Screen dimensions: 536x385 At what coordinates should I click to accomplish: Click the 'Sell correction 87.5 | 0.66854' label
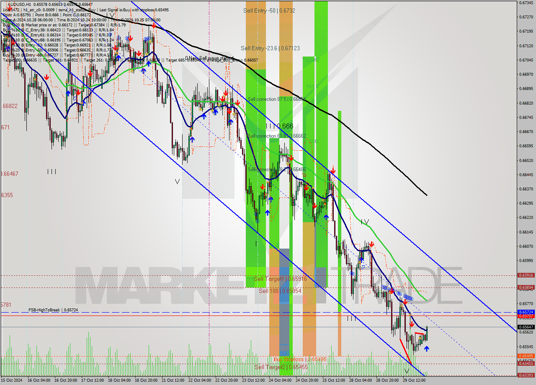point(277,99)
